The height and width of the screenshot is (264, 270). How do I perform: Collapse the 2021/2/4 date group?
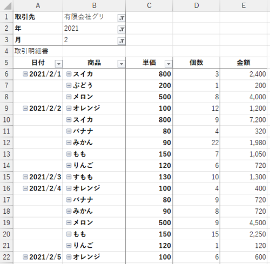pos(25,188)
